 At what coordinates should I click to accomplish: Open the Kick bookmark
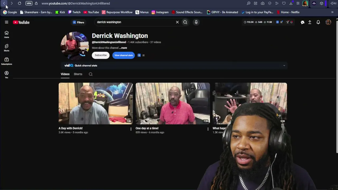(x=60, y=12)
